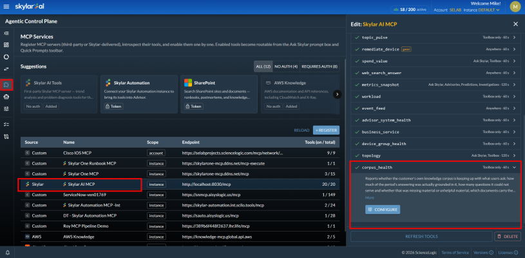
Task: Open the compare branches icon in sidebar
Action: (x=6, y=136)
